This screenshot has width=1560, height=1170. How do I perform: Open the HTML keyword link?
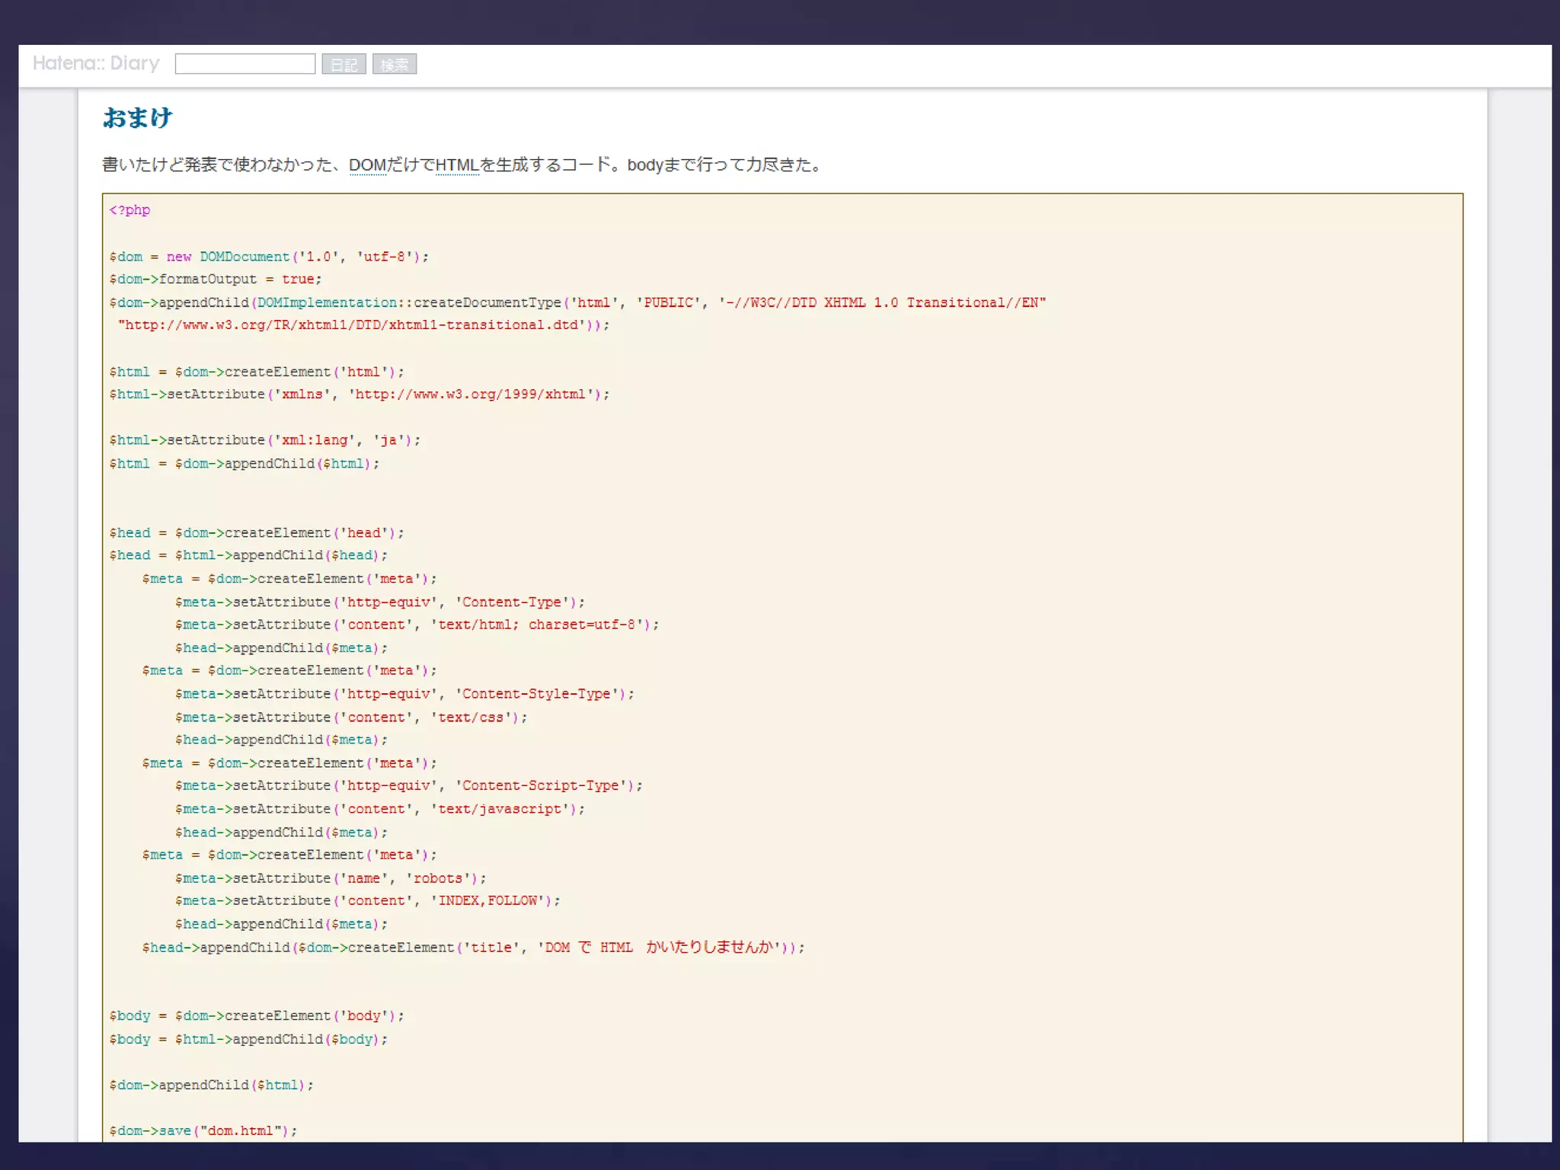456,165
